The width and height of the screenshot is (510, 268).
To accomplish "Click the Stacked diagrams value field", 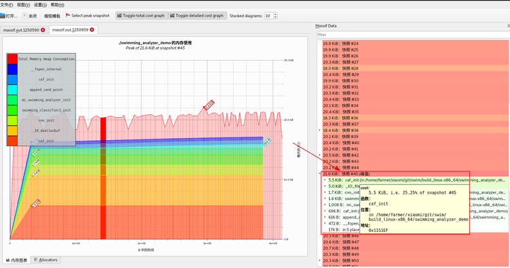I will [269, 16].
